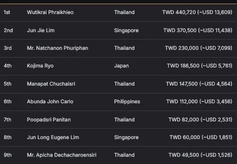Select Mr. Natchanon Phuriphan's name
Image resolution: width=237 pixels, height=164 pixels.
(58, 48)
